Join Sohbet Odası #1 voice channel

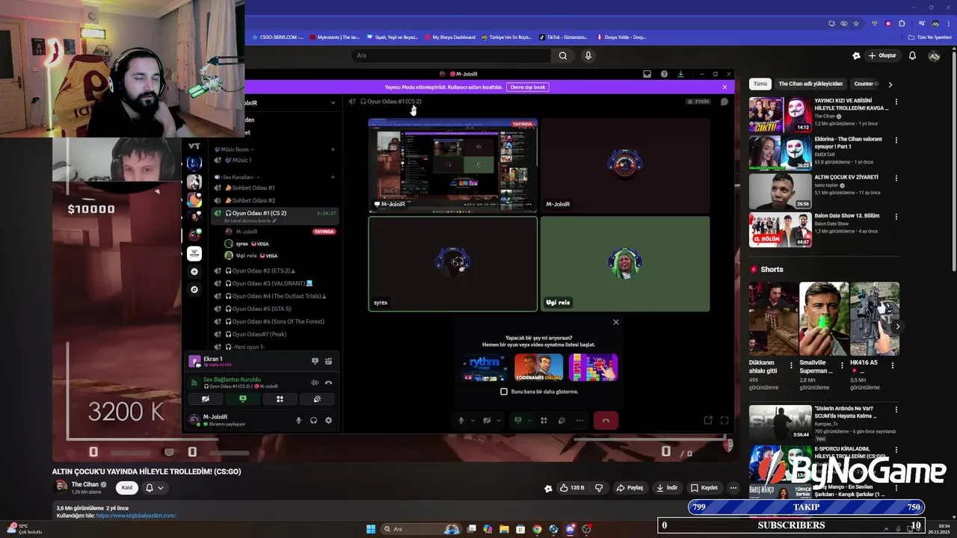(x=274, y=188)
